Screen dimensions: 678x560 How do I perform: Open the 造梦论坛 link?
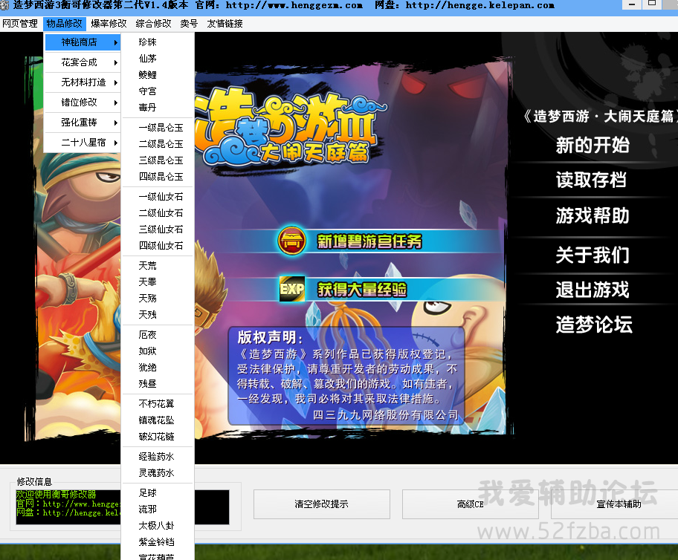click(594, 325)
